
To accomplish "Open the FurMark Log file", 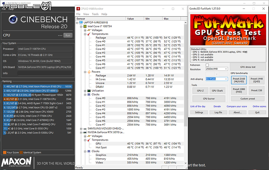I will tap(218, 113).
